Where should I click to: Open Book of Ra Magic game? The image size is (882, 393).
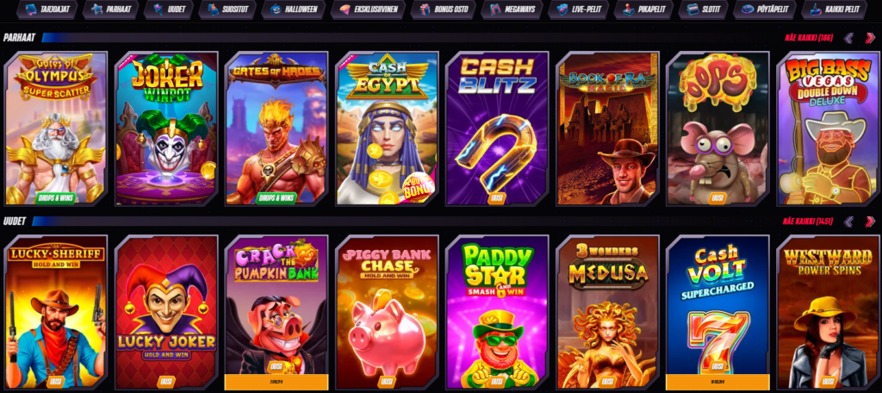607,128
